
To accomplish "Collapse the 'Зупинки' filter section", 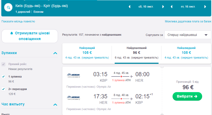I will [55, 53].
